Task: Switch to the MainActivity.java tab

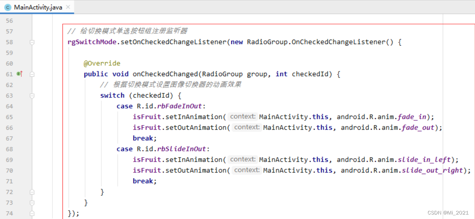Action: [37, 7]
